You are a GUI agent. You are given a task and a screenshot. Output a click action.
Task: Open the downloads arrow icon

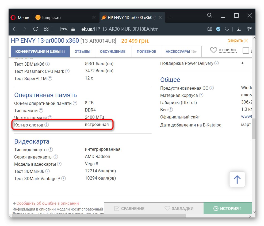(239, 29)
